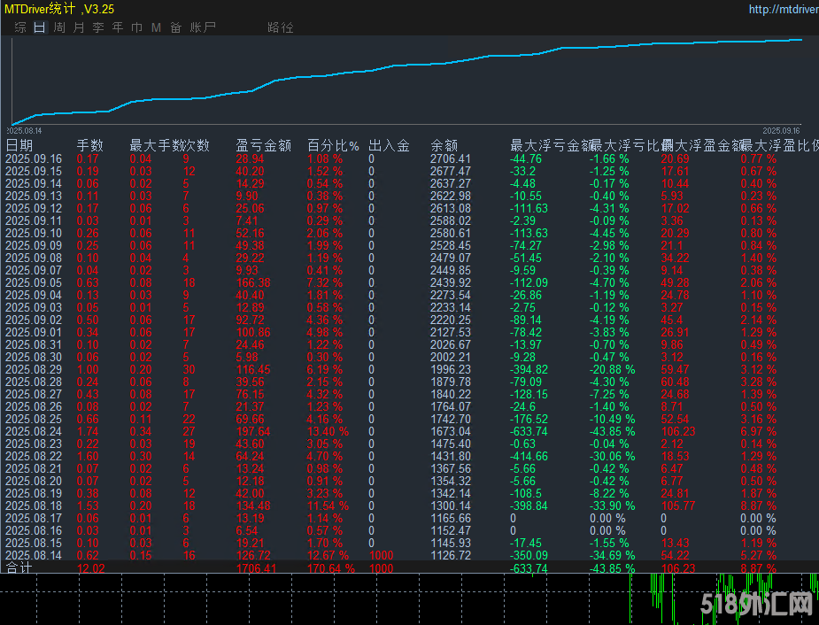Switch to the 综 summary tab

(x=20, y=27)
